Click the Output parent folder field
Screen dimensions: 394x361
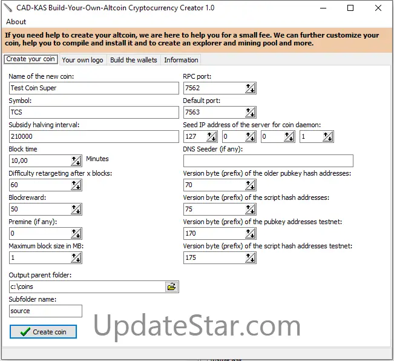point(87,286)
